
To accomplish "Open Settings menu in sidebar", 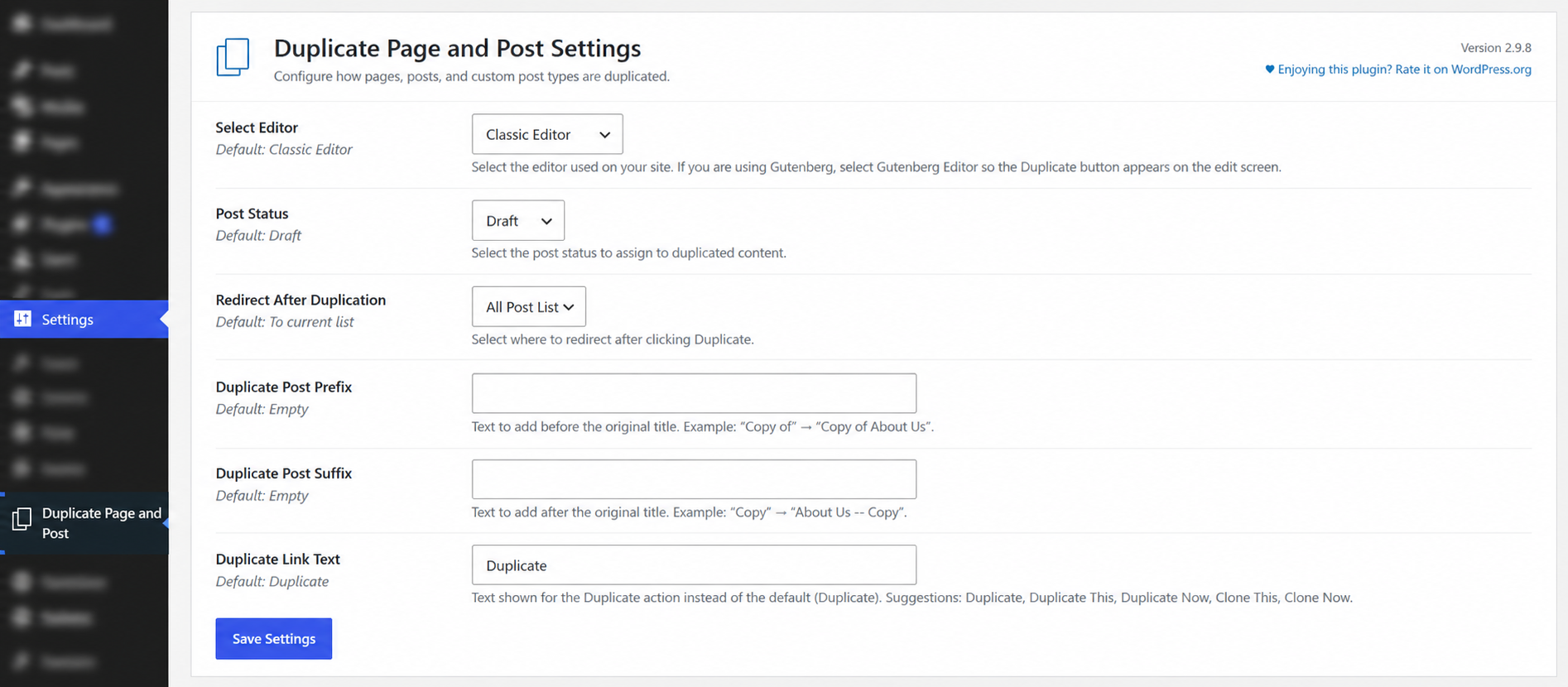I will (x=84, y=319).
